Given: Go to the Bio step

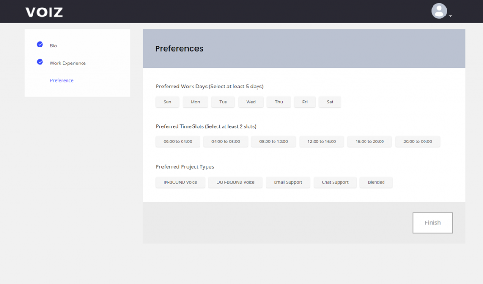Looking at the screenshot, I should pyautogui.click(x=53, y=46).
